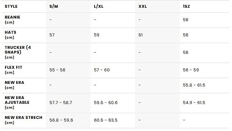Viewport: 232px width, 131px height.
Task: Select the value 57.7 - 58.7
Action: point(61,103)
